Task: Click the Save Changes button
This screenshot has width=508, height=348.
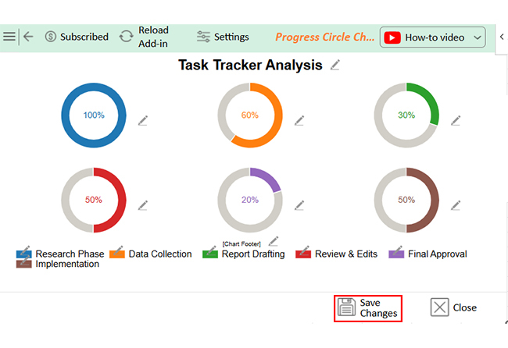Action: click(x=368, y=307)
